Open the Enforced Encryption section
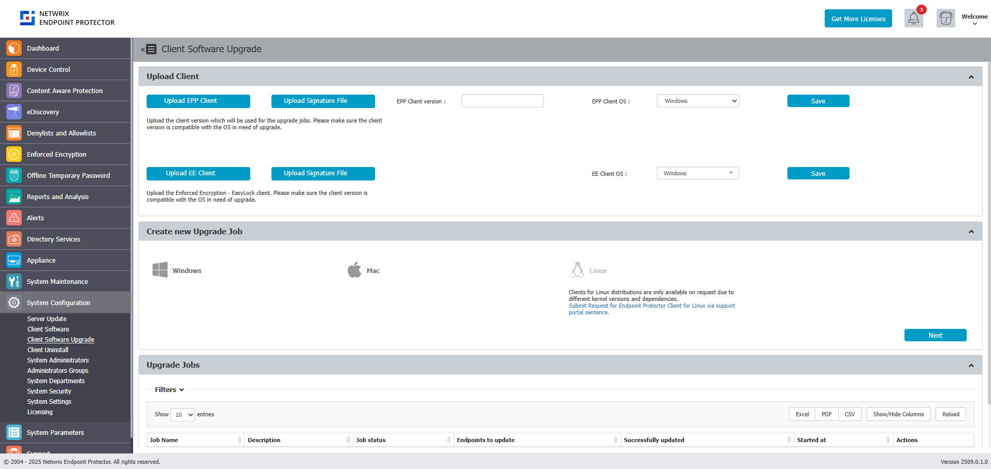The width and height of the screenshot is (991, 469). [56, 154]
